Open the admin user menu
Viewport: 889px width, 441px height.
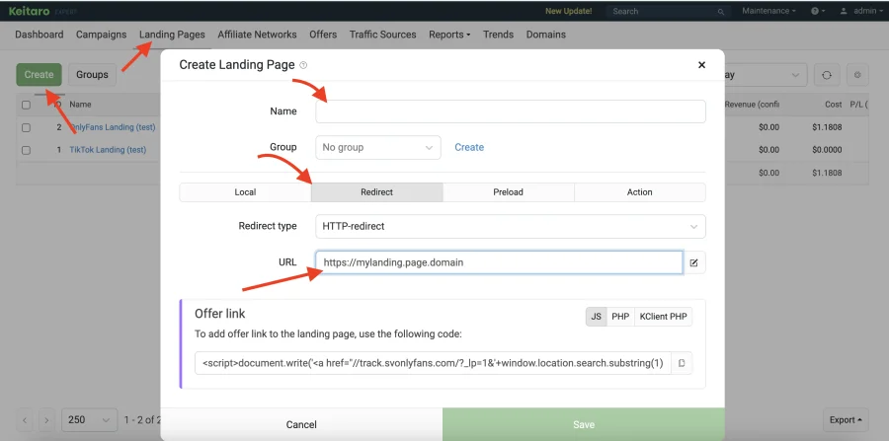[857, 11]
